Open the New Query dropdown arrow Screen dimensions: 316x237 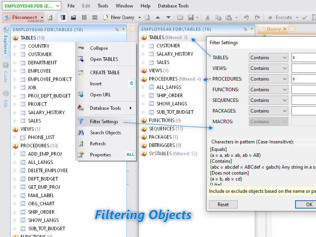coord(139,17)
